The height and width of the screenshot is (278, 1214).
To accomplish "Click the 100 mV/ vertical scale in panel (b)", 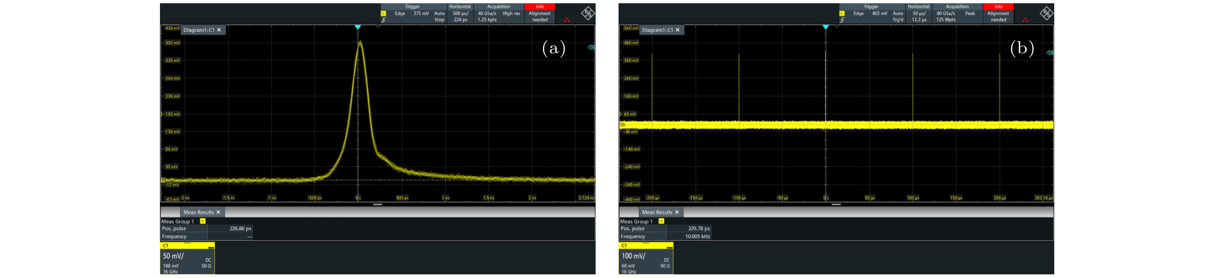I will pyautogui.click(x=633, y=256).
